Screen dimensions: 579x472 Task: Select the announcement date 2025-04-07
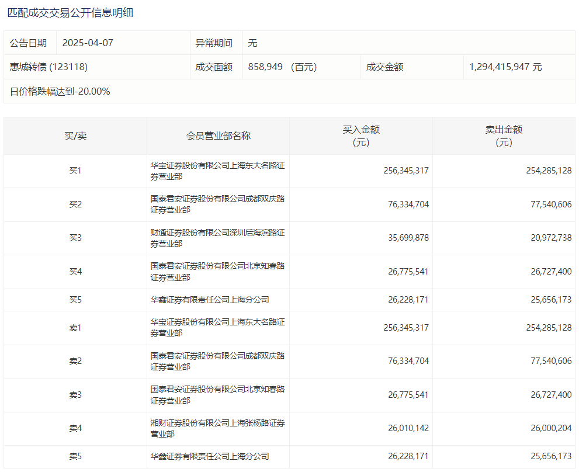coord(88,43)
